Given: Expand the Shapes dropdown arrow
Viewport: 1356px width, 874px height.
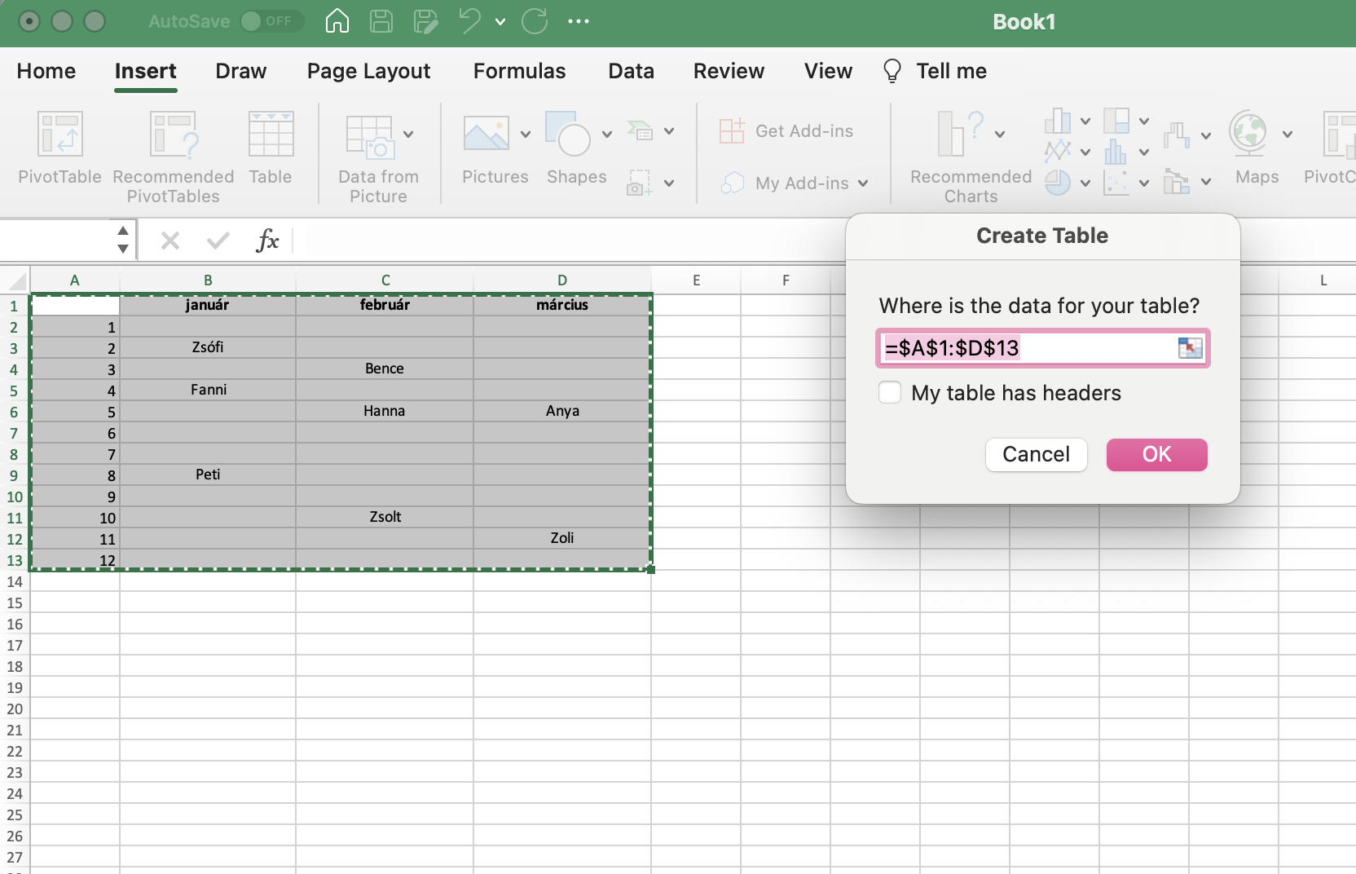Looking at the screenshot, I should (607, 135).
